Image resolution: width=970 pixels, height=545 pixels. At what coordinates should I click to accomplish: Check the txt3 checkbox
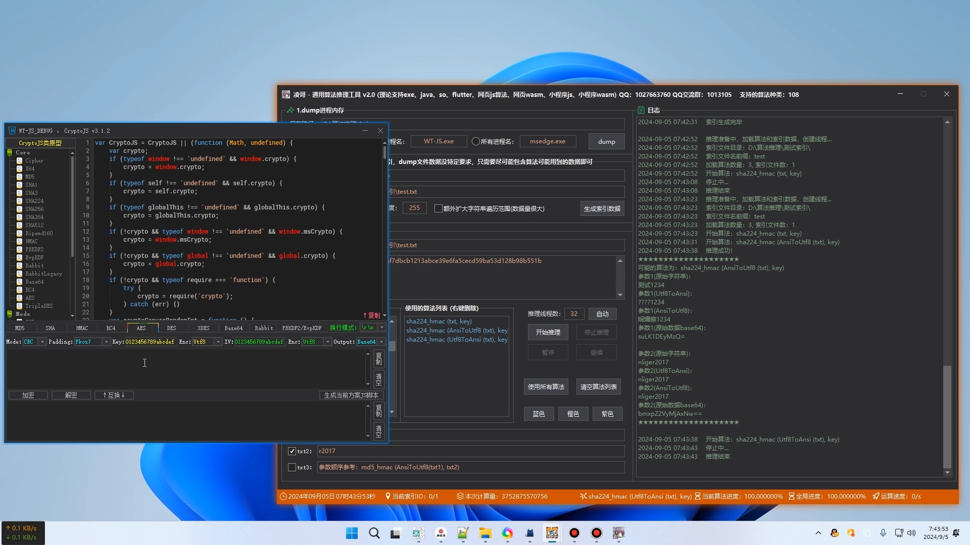click(292, 467)
